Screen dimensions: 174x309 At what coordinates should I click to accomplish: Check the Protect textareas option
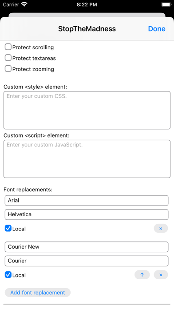pyautogui.click(x=8, y=58)
